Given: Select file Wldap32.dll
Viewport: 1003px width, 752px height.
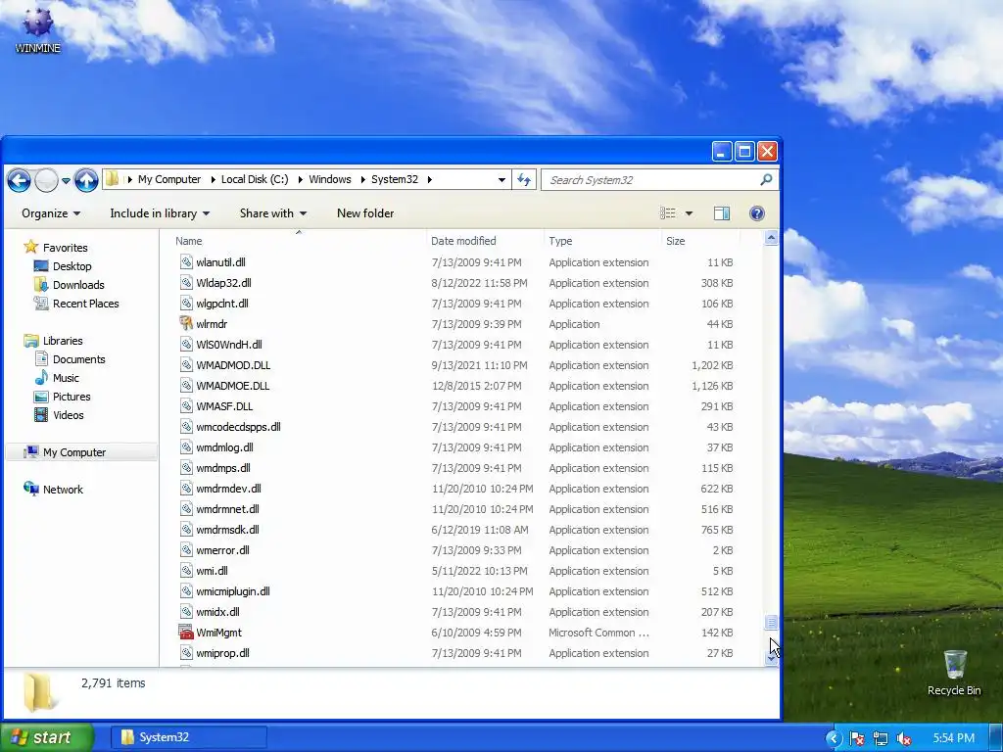Looking at the screenshot, I should coord(223,283).
